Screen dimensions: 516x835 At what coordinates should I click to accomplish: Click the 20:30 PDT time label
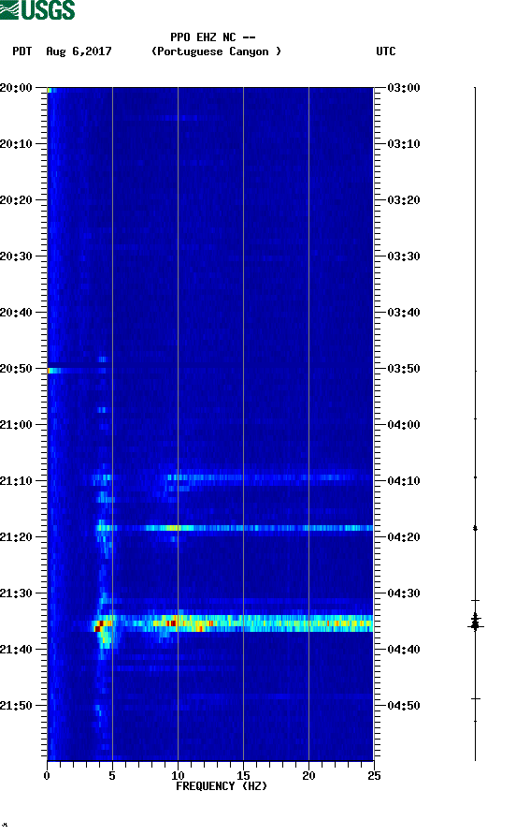16,256
